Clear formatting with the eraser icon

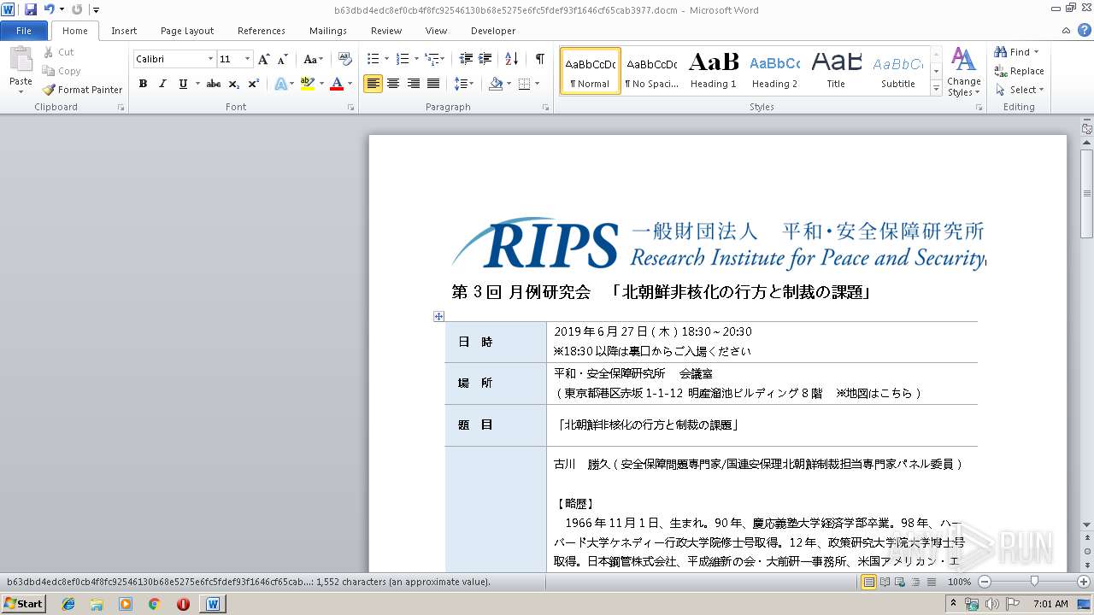pyautogui.click(x=345, y=59)
